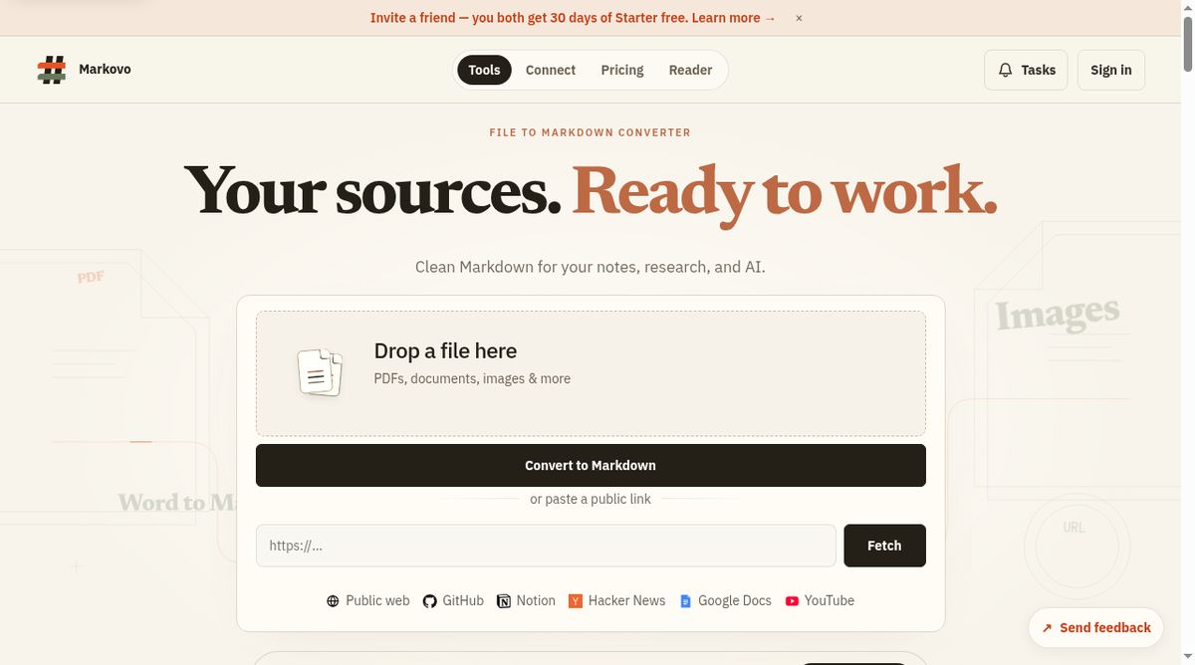Screen dimensions: 1195x665
Task: Click the Drop a file here zone
Action: (x=591, y=373)
